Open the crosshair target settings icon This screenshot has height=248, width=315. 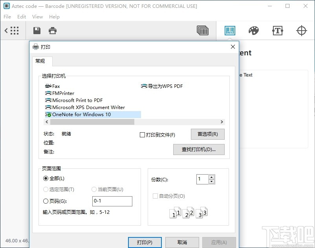pyautogui.click(x=302, y=31)
